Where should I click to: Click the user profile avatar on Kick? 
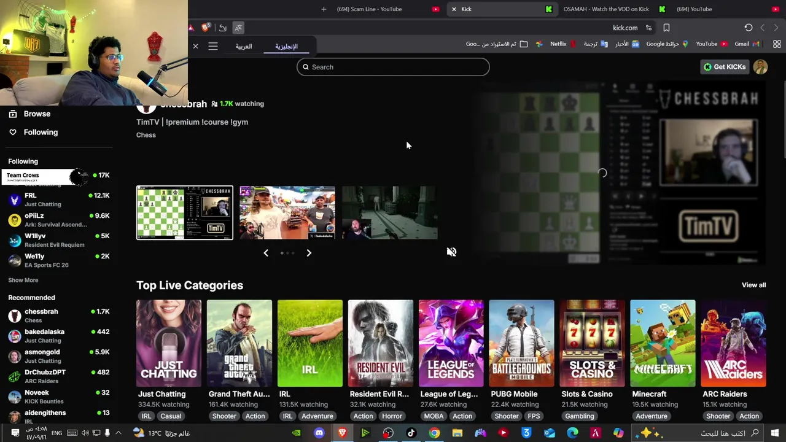coord(761,67)
